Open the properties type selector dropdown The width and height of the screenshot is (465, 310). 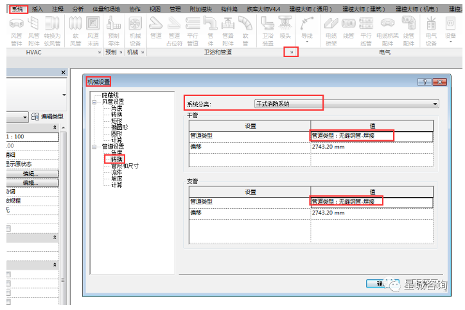pyautogui.click(x=64, y=95)
